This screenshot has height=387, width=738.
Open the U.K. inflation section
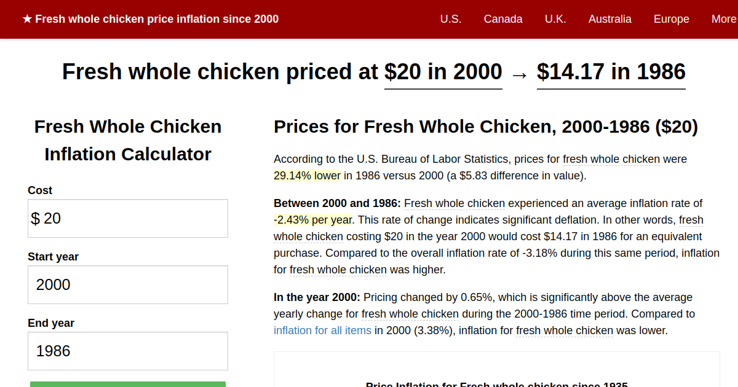(555, 19)
